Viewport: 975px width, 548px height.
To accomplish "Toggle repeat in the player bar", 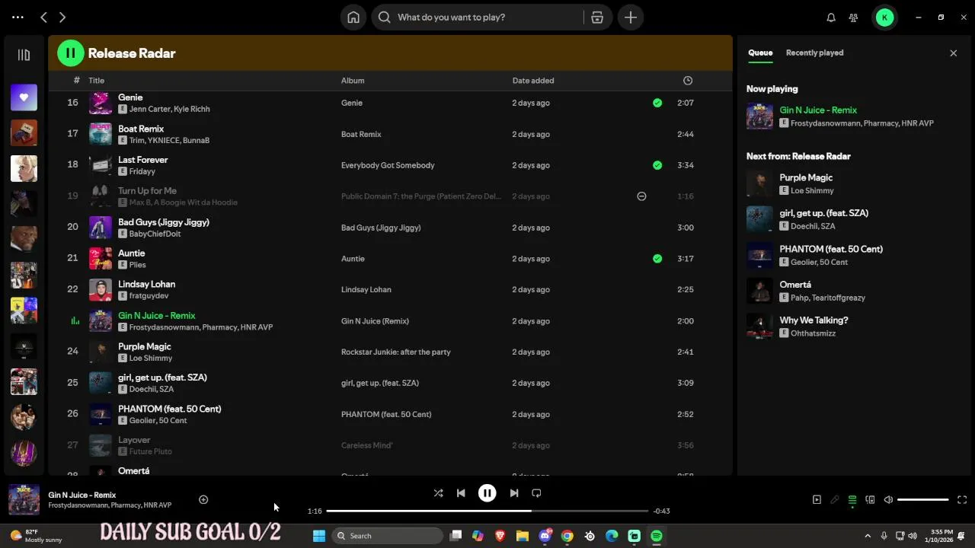I will pyautogui.click(x=536, y=493).
